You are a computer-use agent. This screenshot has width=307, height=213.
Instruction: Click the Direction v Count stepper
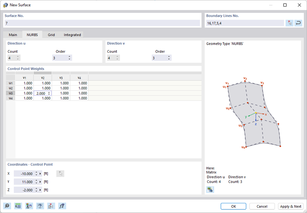tap(117, 58)
